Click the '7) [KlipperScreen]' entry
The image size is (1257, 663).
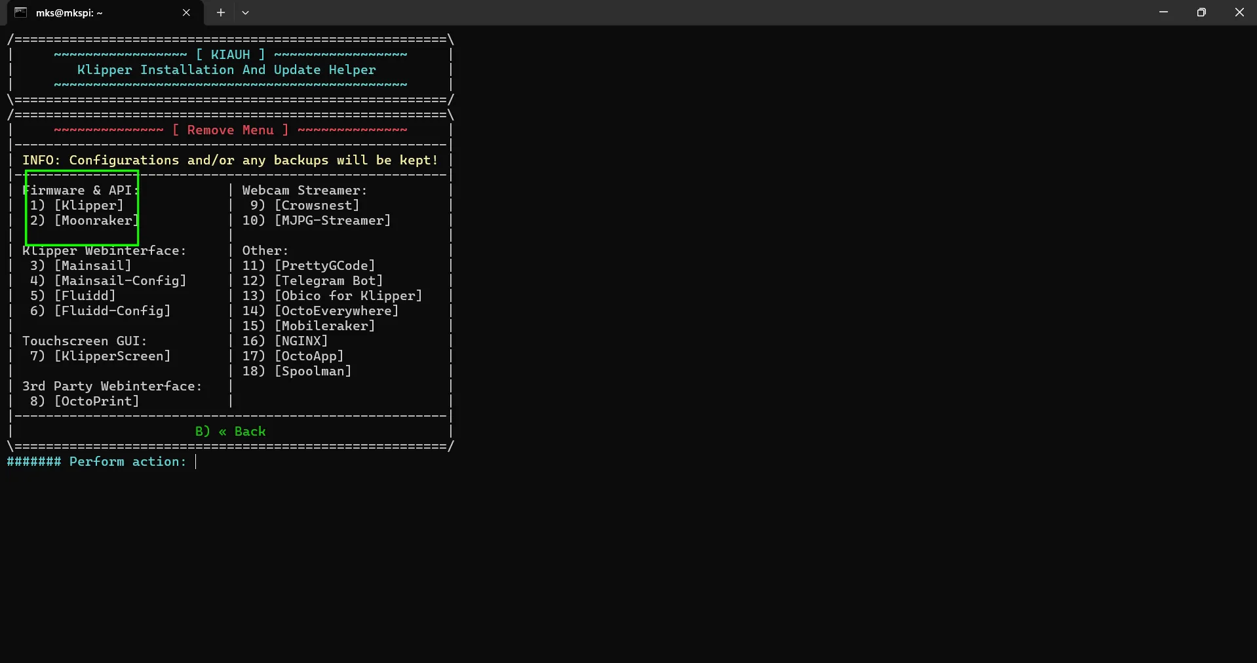(100, 356)
